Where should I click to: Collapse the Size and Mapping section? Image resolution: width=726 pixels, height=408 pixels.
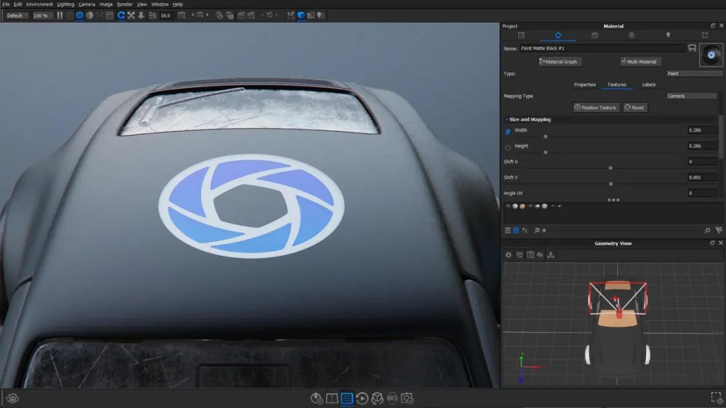(506, 119)
